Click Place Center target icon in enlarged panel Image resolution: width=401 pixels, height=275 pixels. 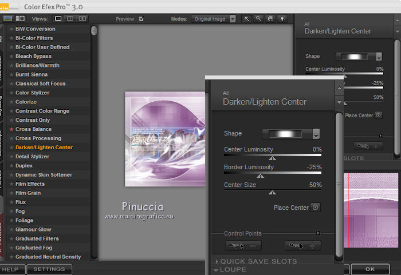(x=315, y=208)
